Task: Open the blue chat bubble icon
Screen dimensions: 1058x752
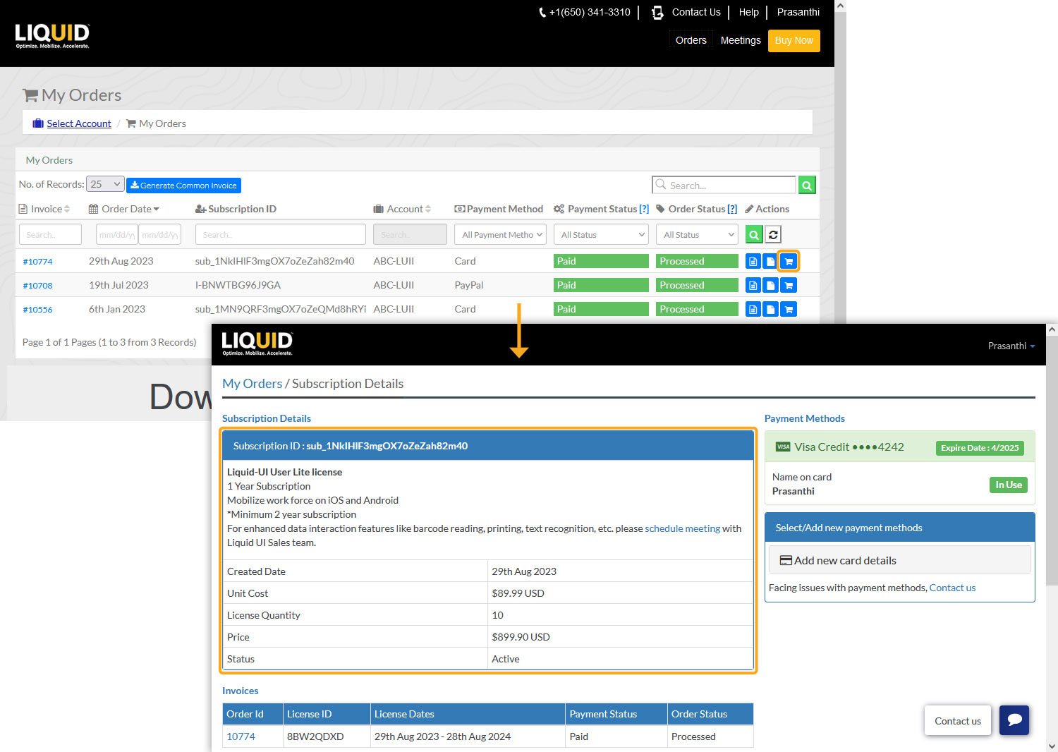Action: click(1014, 720)
